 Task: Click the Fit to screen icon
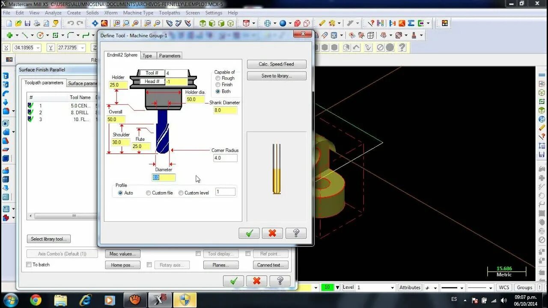click(x=95, y=23)
